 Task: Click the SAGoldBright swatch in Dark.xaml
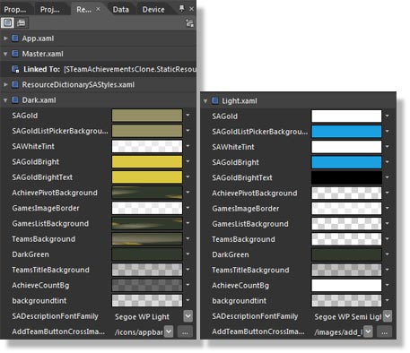147,161
